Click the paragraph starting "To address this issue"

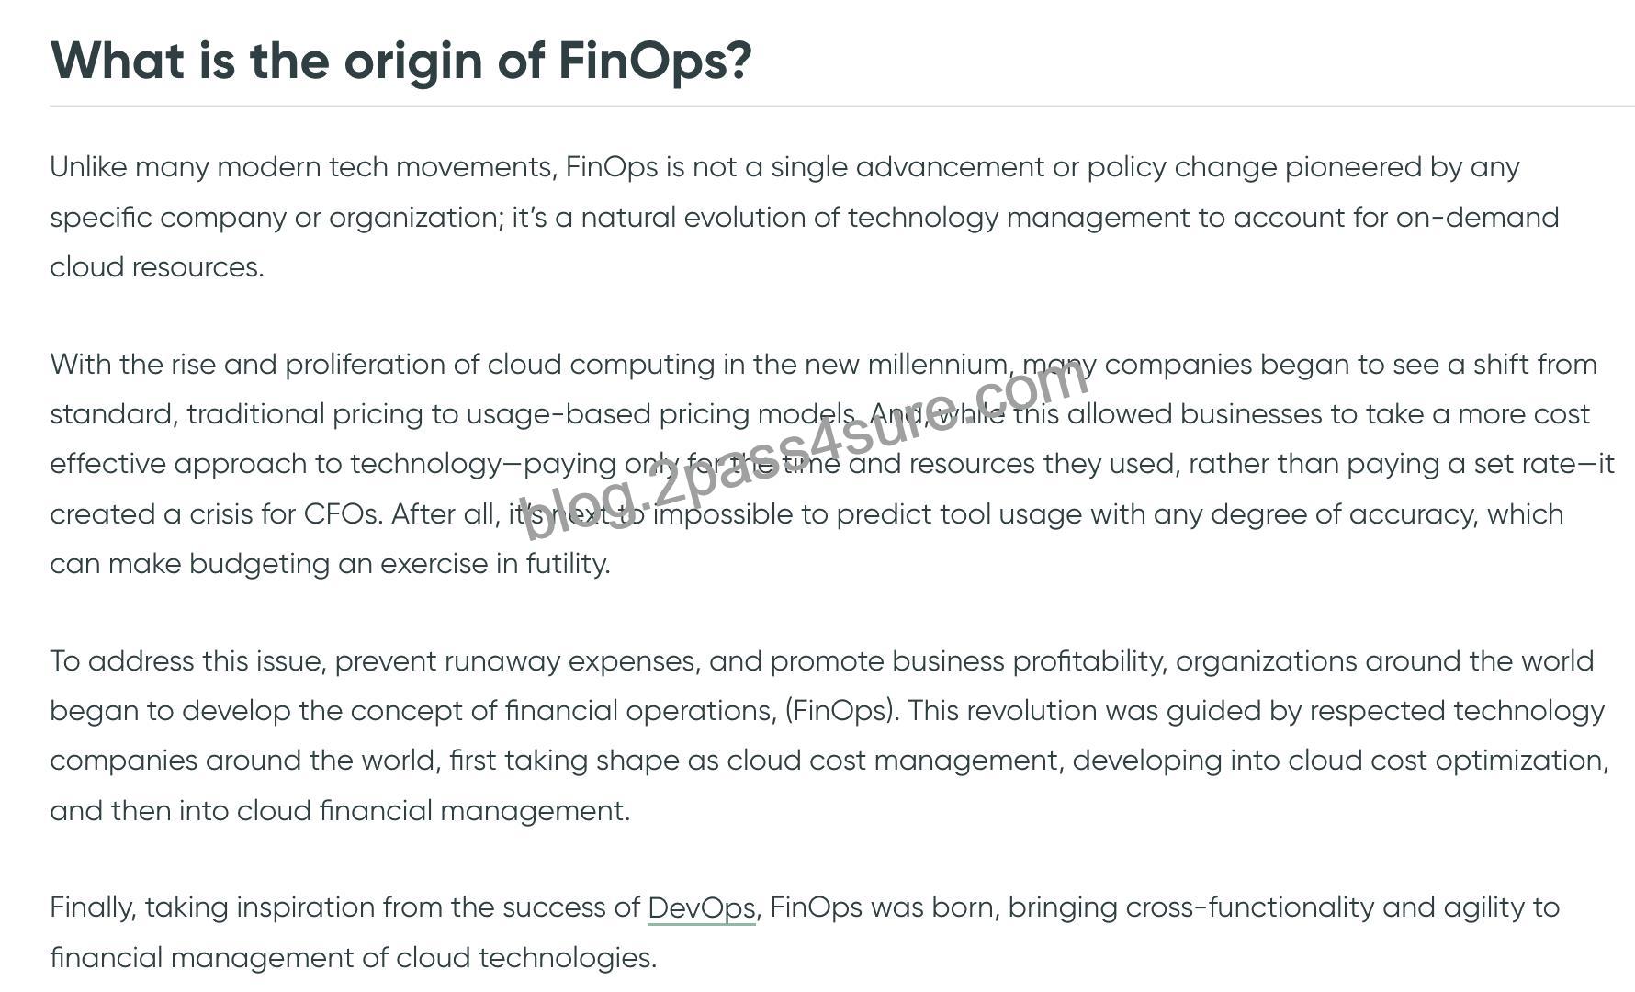pos(829,735)
